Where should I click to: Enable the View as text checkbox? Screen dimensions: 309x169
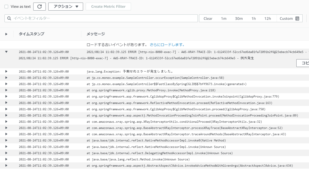(x=6, y=6)
